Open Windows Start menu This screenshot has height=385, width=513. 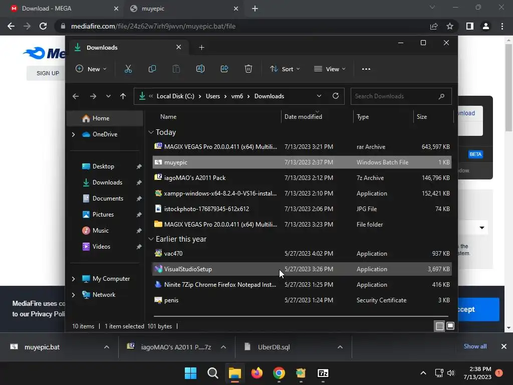pyautogui.click(x=190, y=373)
